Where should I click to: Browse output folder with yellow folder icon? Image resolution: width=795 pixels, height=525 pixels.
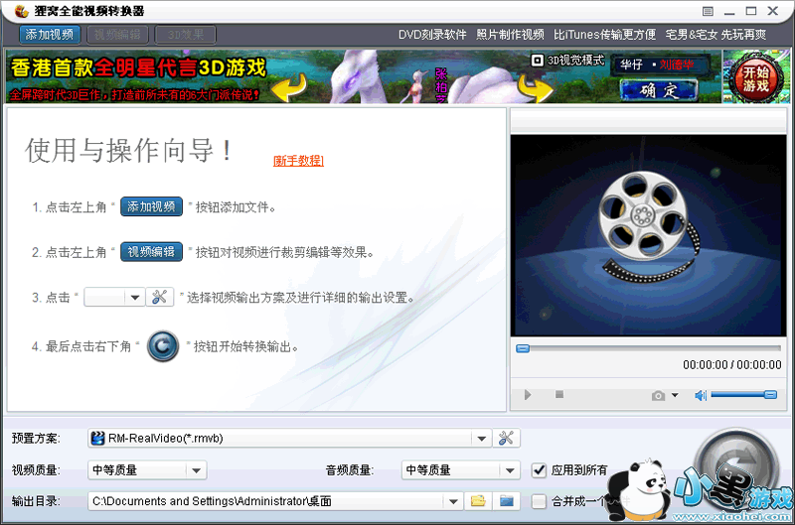pyautogui.click(x=478, y=501)
